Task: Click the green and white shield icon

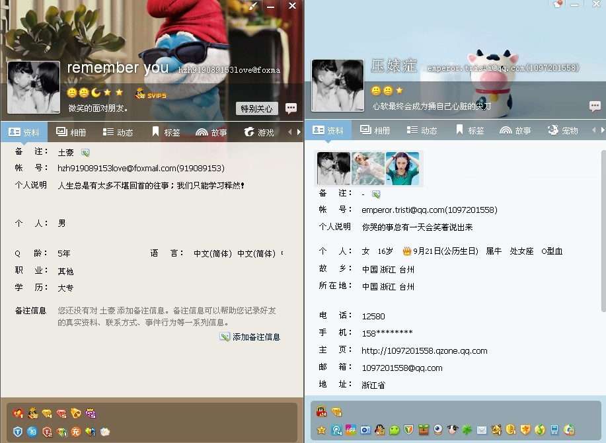Action: coord(409,430)
